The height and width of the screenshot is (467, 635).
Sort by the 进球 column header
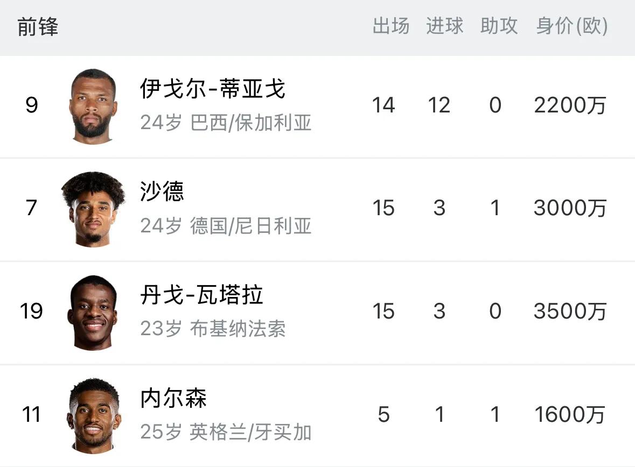click(444, 26)
